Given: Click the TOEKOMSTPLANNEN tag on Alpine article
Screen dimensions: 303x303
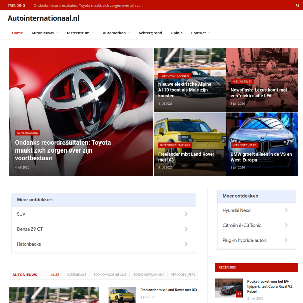Looking at the screenshot, I should (175, 76).
